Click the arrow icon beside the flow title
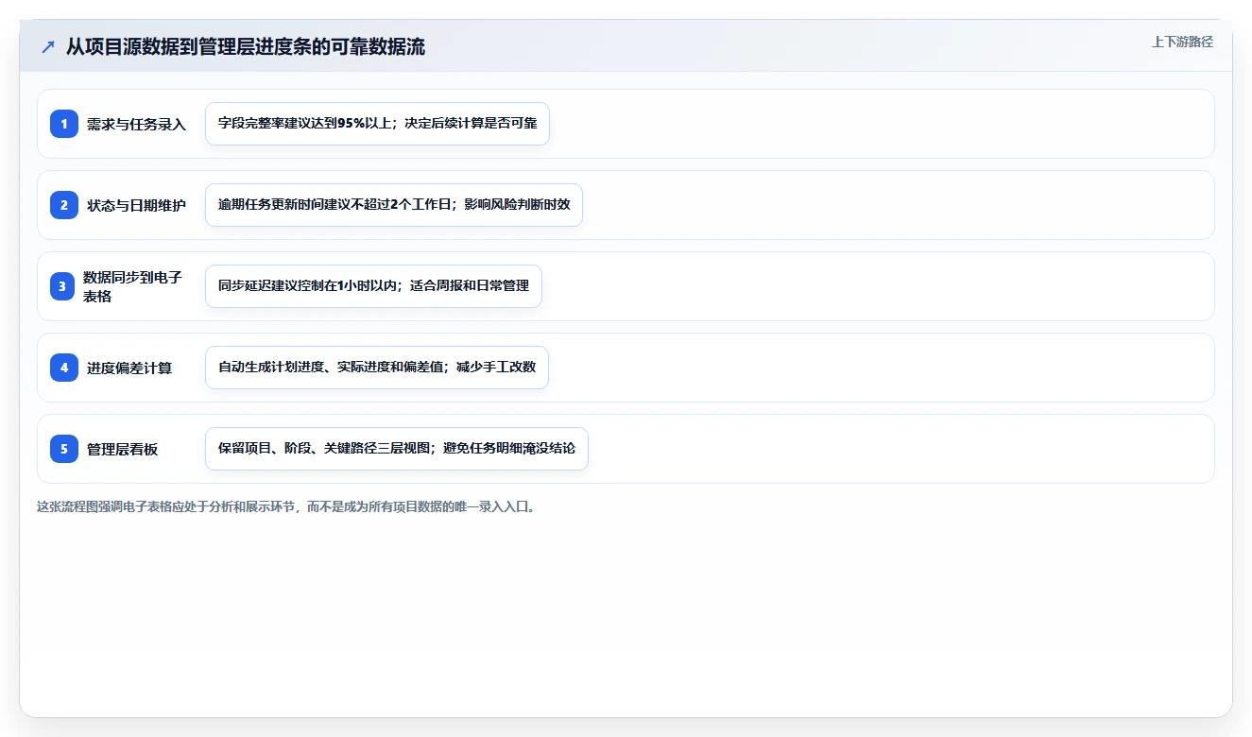The image size is (1252, 737). tap(48, 47)
